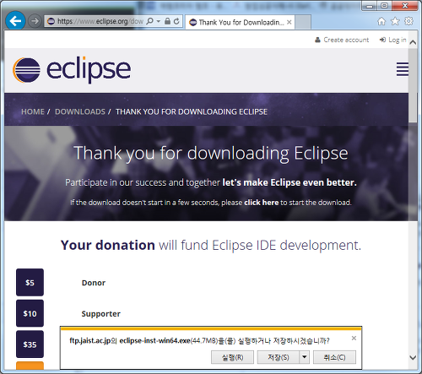Image resolution: width=422 pixels, height=374 pixels.
Task: Click the scrollbar up arrow
Action: click(x=413, y=42)
